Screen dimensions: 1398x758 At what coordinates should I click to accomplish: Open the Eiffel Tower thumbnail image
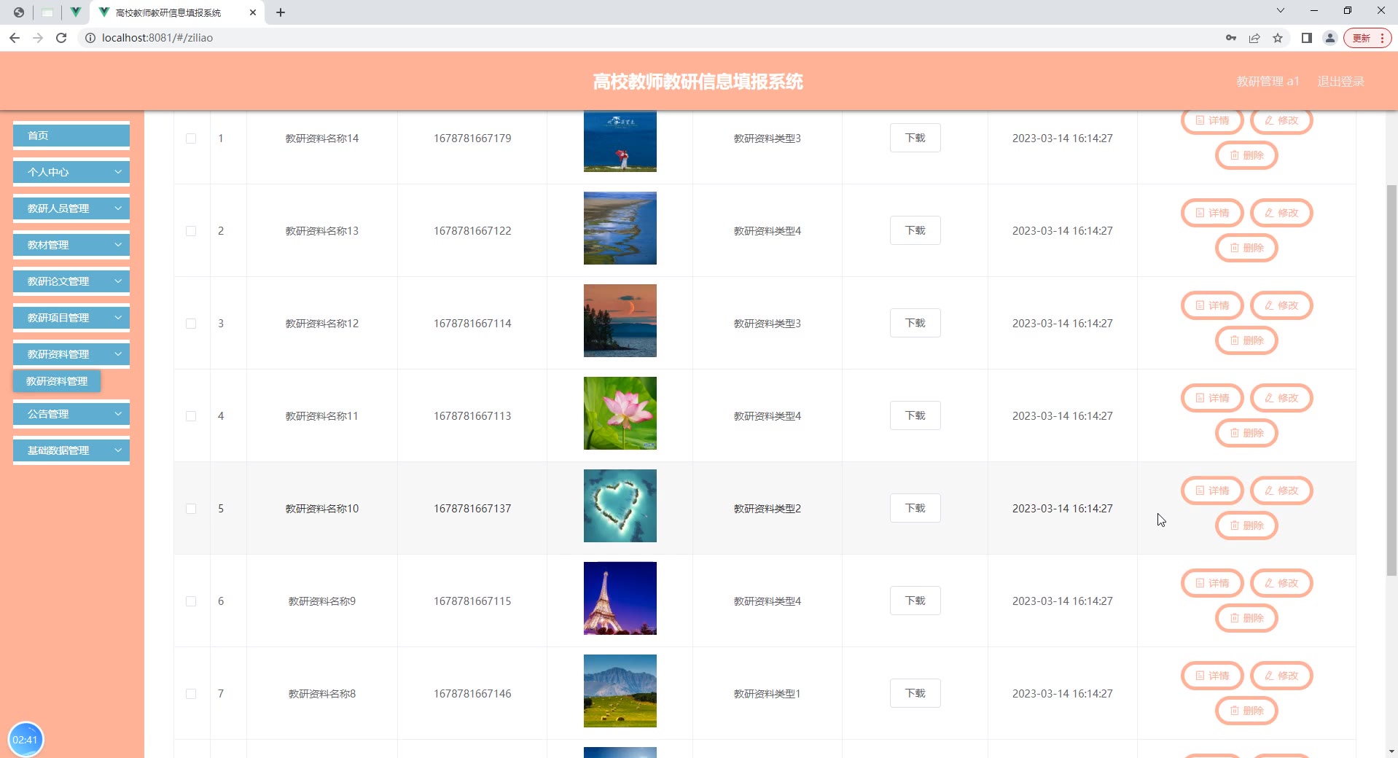(x=620, y=598)
